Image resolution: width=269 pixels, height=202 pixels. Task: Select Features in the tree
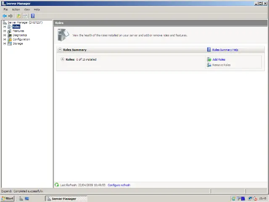coord(18,31)
